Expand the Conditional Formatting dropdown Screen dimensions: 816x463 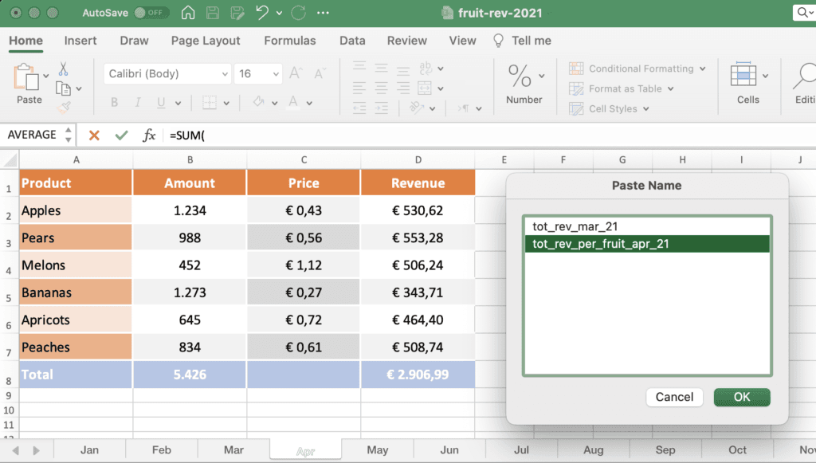(702, 69)
